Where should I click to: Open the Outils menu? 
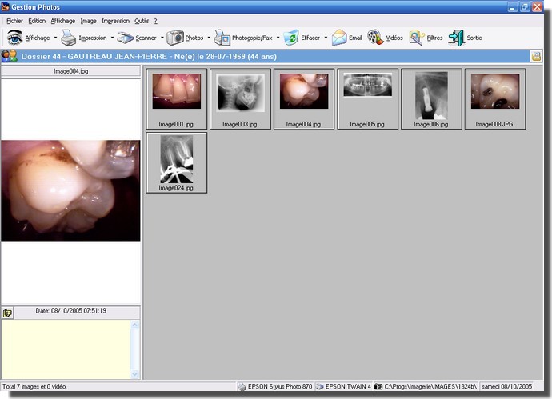tap(142, 21)
